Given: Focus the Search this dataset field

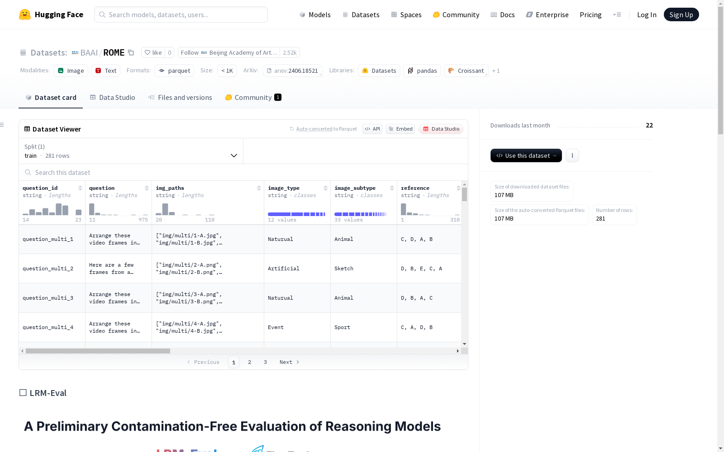Looking at the screenshot, I should pos(243,172).
